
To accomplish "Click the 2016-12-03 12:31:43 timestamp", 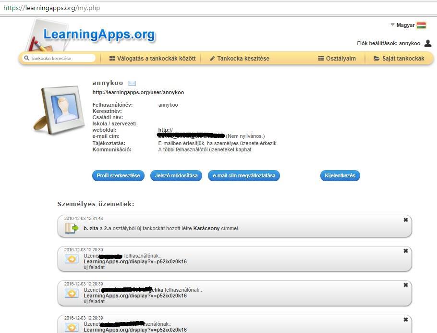I will [84, 218].
